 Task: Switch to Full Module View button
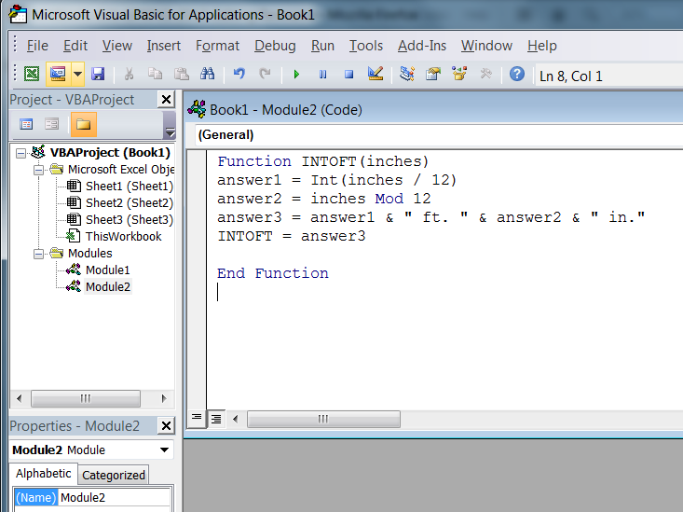[x=216, y=419]
